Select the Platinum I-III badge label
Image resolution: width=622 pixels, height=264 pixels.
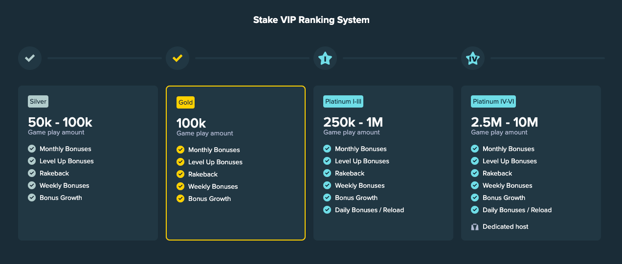click(343, 102)
